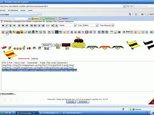Insert the 'Lütfen' sign smiley
Viewport: 154px width, 115px height.
pos(57,46)
